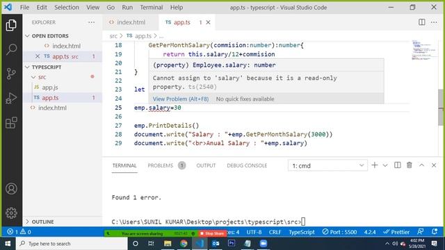Open File Explorer from the taskbar
445x250 pixels.
pos(168,244)
